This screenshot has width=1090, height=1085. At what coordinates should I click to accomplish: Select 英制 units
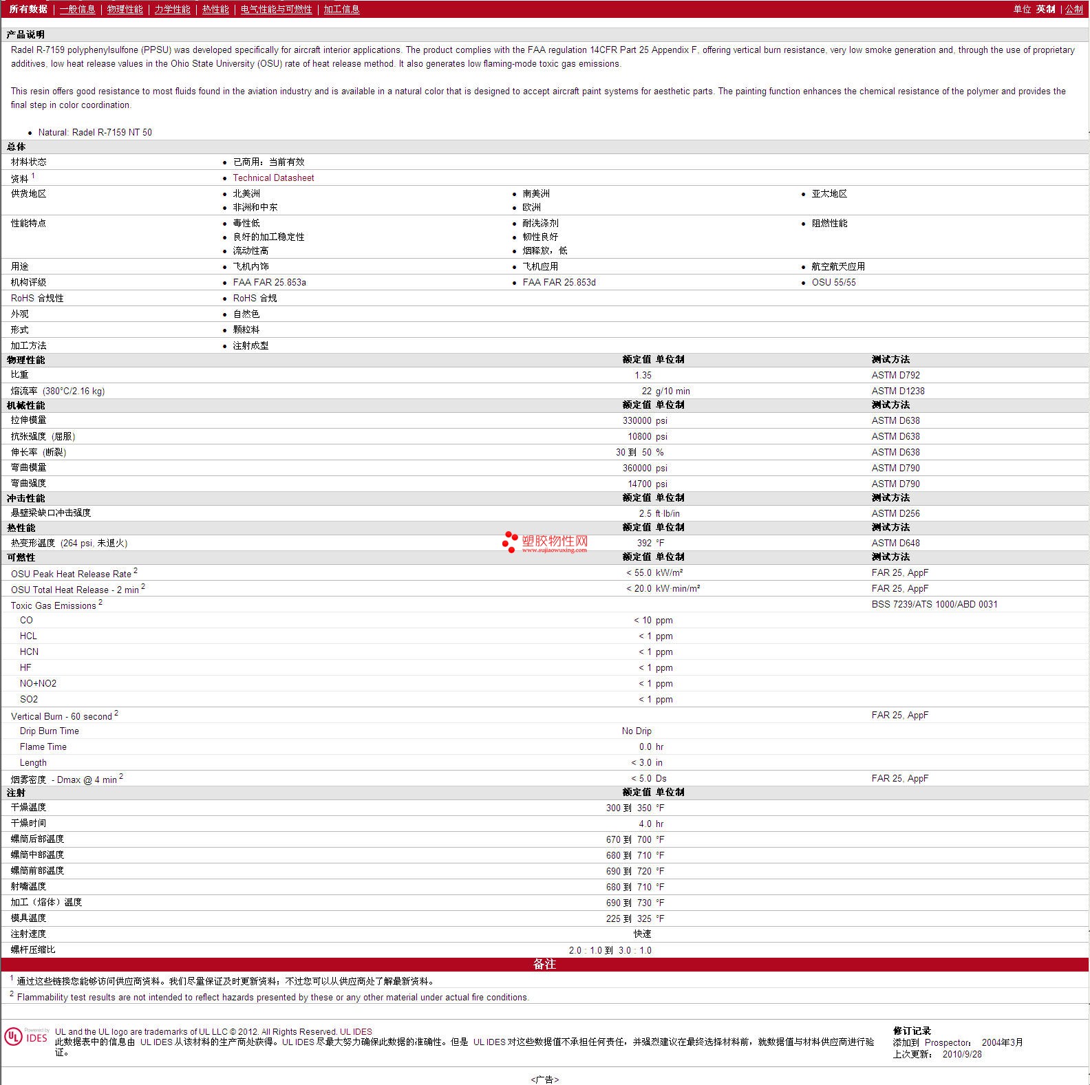pyautogui.click(x=1046, y=9)
